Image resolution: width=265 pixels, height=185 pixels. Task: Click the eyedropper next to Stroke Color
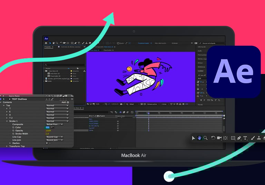(x=52, y=127)
